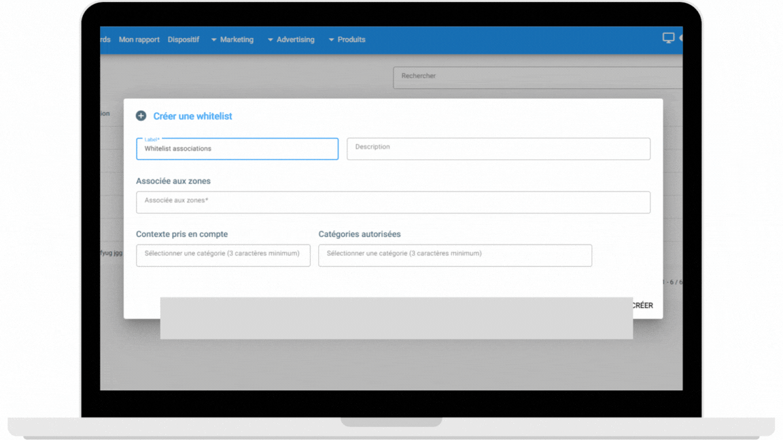Click into the Description field
Viewport: 783px width, 440px height.
498,149
